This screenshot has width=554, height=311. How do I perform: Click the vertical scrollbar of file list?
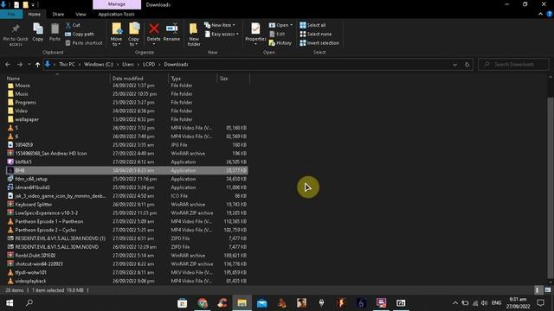pyautogui.click(x=551, y=187)
